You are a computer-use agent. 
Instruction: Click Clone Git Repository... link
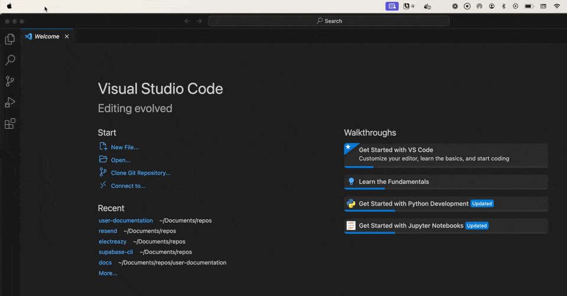[141, 173]
